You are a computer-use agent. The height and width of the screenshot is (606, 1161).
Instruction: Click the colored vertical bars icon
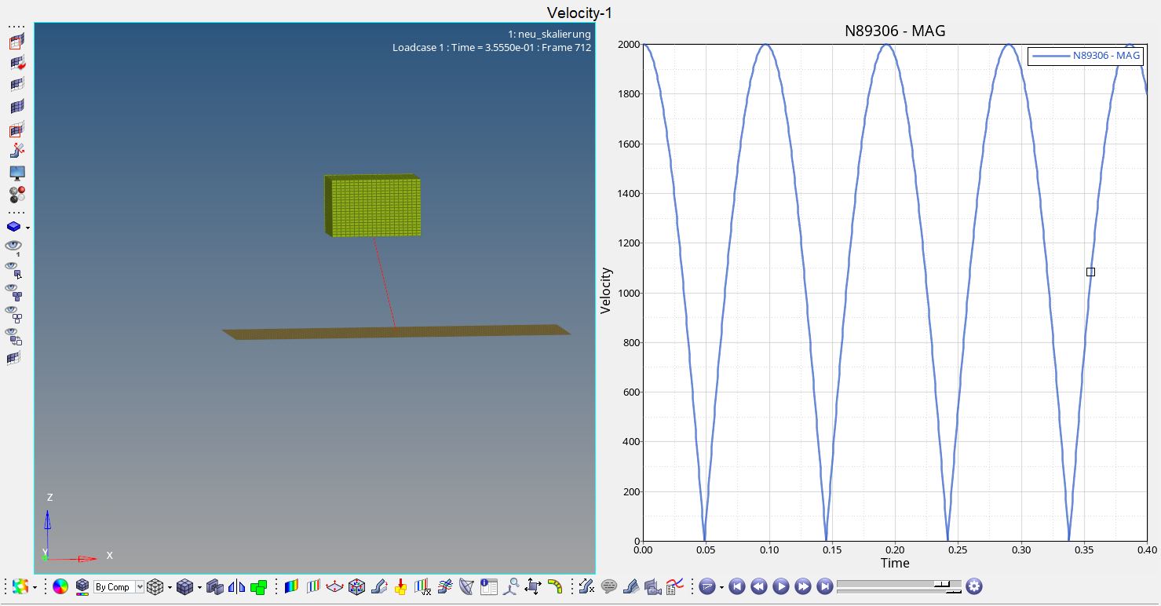[313, 586]
